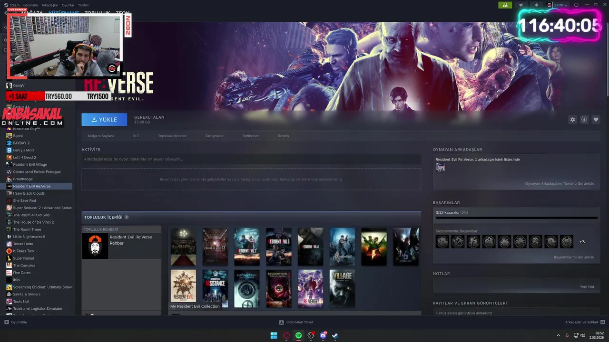Viewport: 609px width, 342px height.
Task: Select Truck and Logistics Simulator
Action: 39,309
